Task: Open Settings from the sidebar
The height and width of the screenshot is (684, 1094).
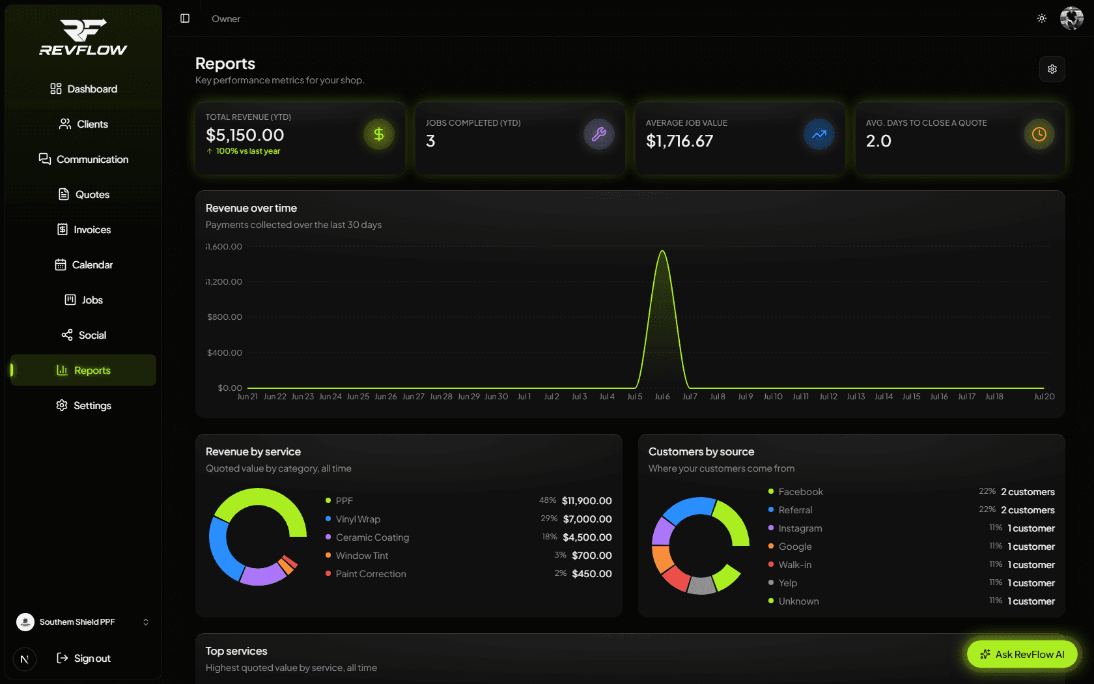Action: click(x=83, y=405)
